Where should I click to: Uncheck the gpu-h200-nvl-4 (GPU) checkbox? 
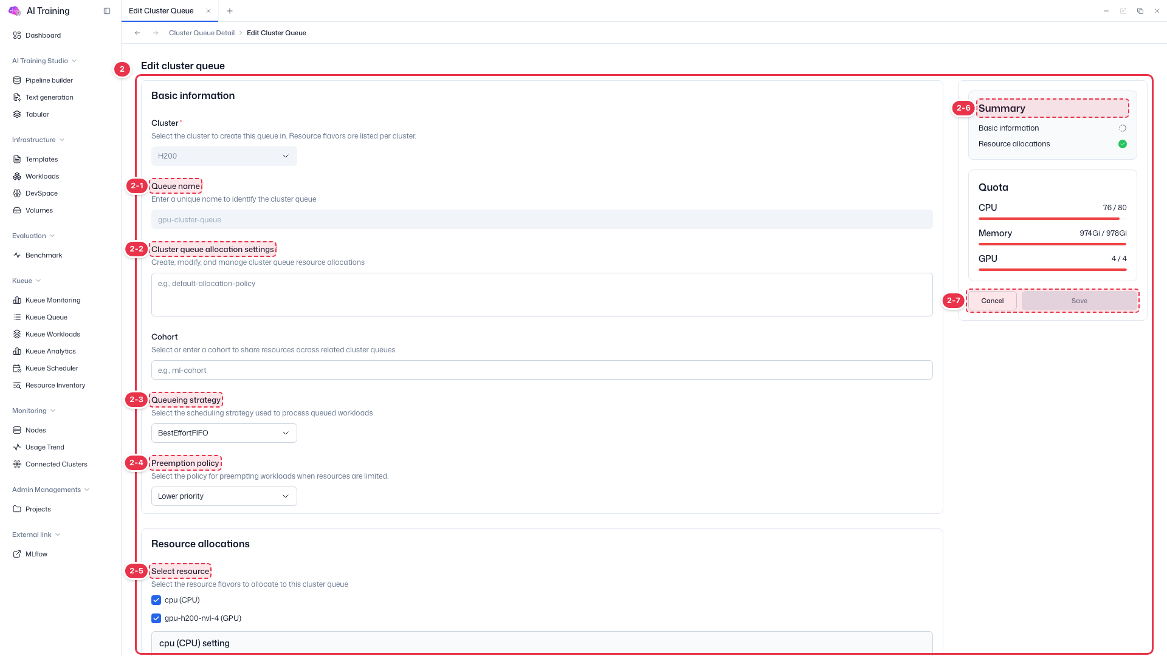tap(156, 618)
